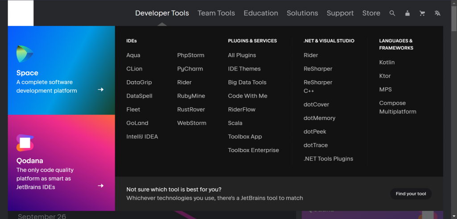Open the shopping cart icon
Viewport: 457px width, 219px height.
422,13
